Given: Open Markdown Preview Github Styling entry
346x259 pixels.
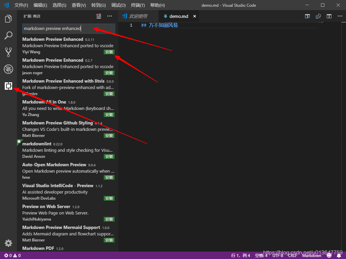Looking at the screenshot, I should (x=68, y=129).
